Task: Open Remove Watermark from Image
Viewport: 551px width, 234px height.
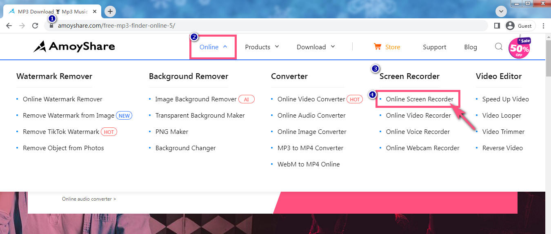Action: pos(69,115)
